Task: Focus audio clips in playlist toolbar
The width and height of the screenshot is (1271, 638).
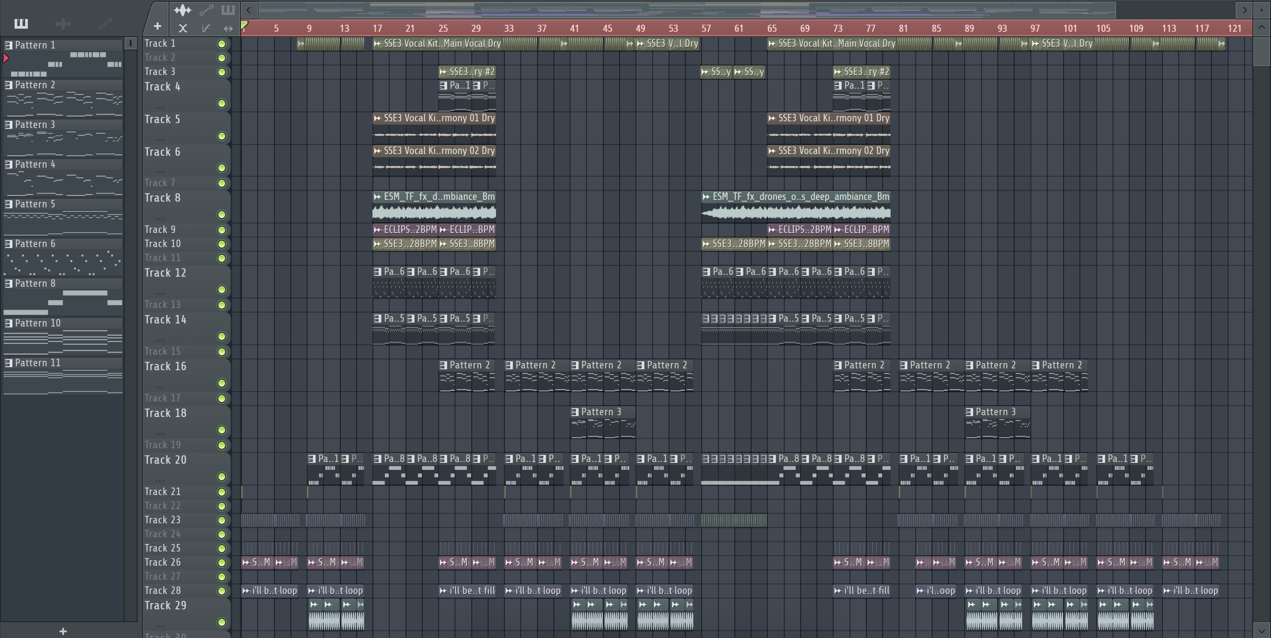Action: click(182, 10)
